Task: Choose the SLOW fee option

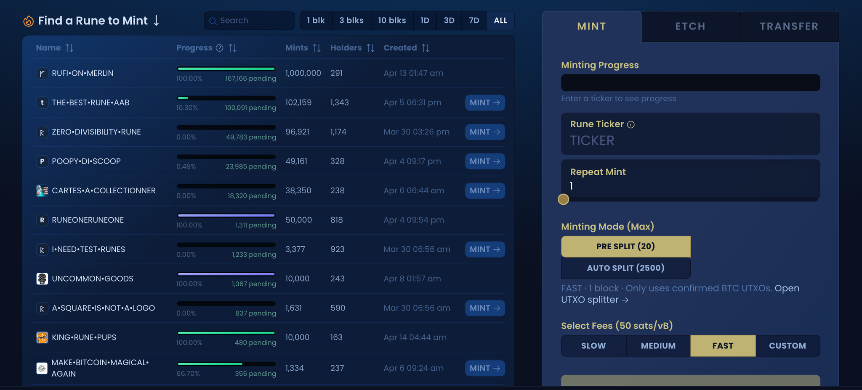Action: click(x=593, y=346)
